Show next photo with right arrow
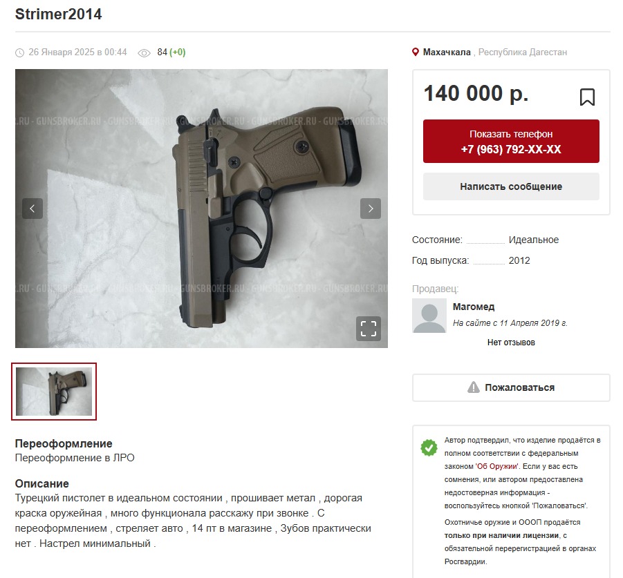Screen dimensions: 623x578 [x=371, y=209]
